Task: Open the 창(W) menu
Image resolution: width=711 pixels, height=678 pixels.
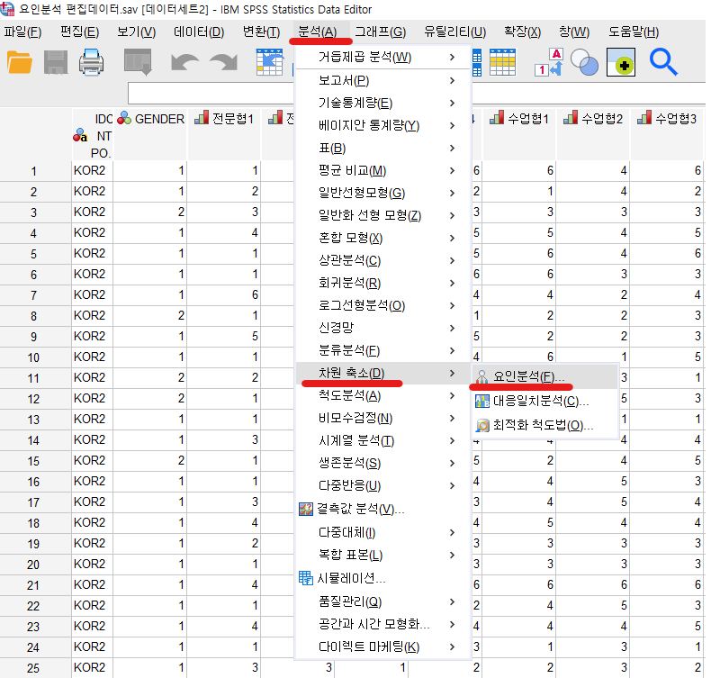Action: click(x=574, y=32)
